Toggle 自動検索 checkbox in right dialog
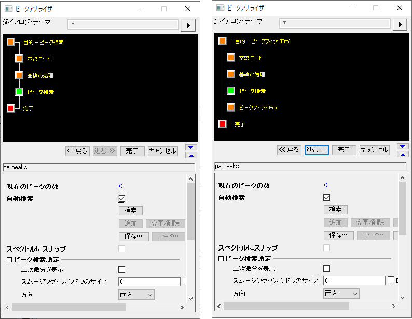412x319 pixels. coord(326,198)
